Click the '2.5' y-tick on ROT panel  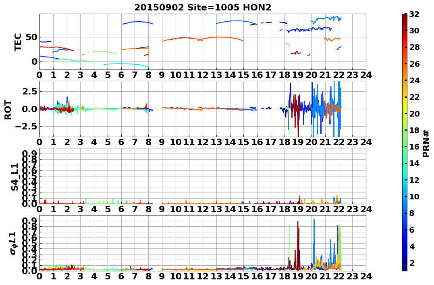click(30, 91)
